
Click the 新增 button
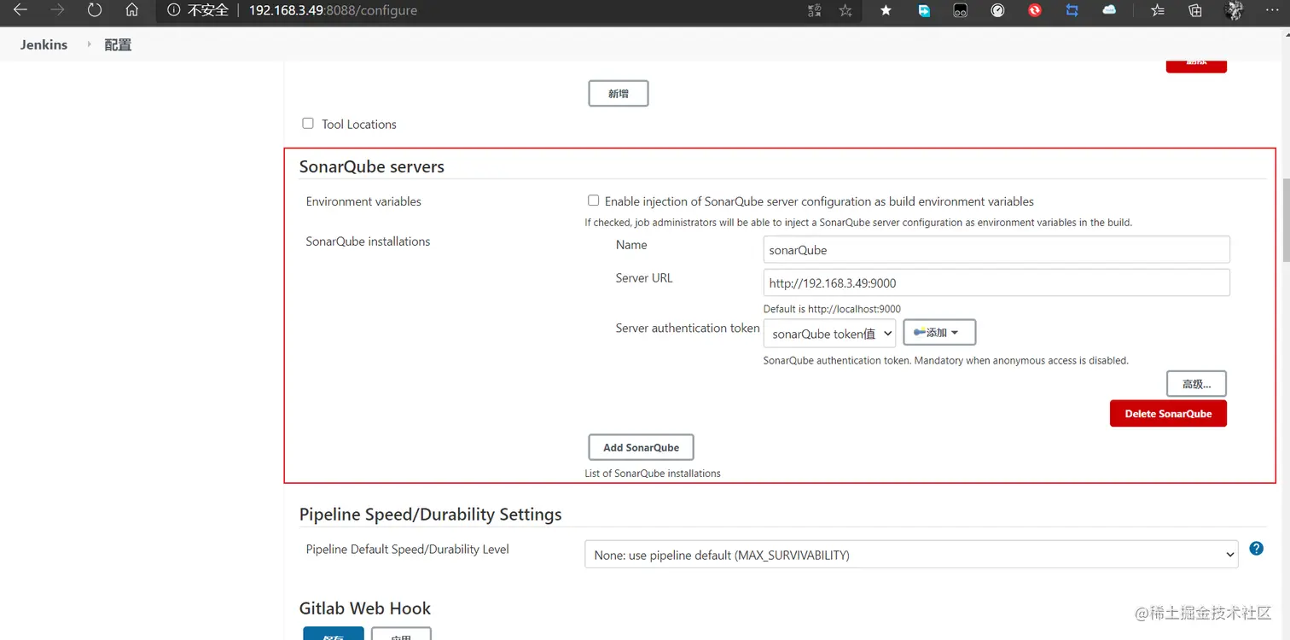click(619, 94)
